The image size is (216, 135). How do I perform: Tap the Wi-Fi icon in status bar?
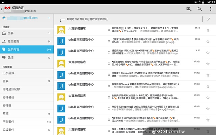199,2
